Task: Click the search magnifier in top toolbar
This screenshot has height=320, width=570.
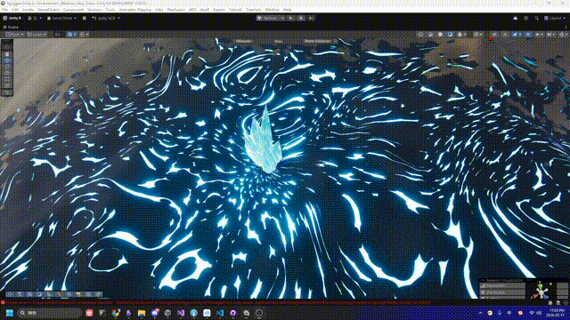Action: (x=536, y=18)
